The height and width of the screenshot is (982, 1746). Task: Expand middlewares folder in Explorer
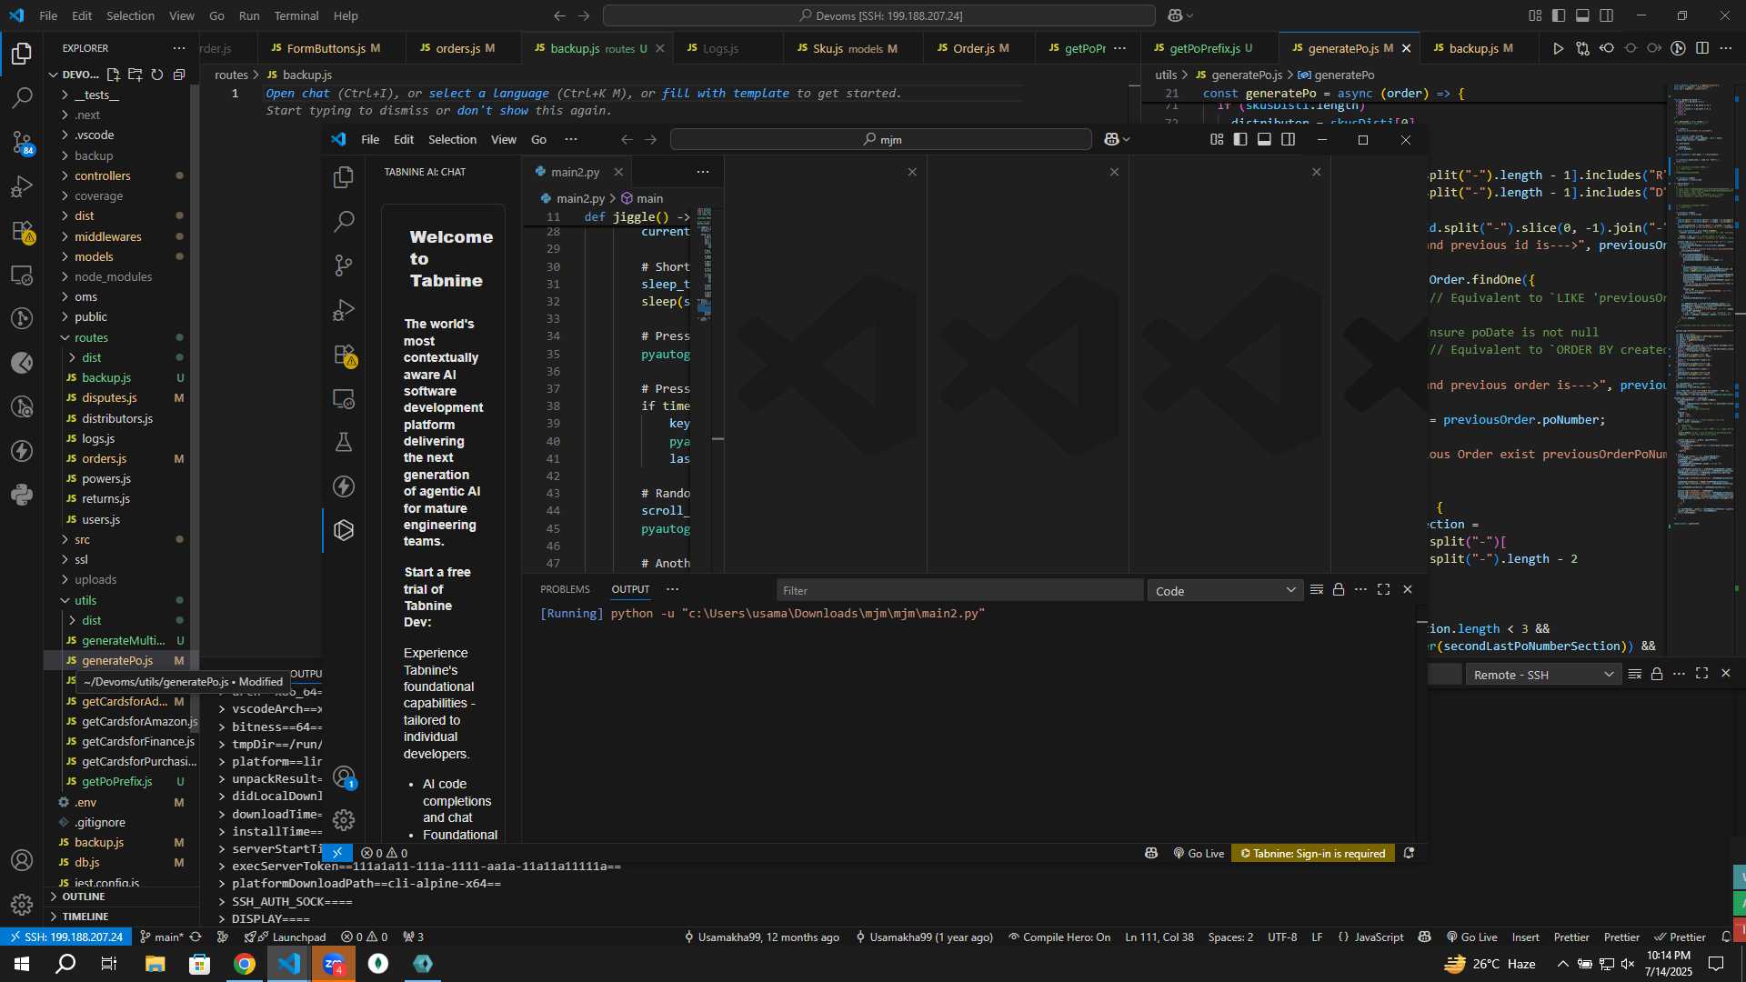[x=107, y=236]
